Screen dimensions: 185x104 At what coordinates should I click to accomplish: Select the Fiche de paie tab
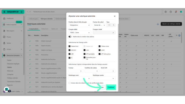coord(34,19)
